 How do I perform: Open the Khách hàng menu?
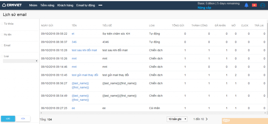[x=65, y=5]
